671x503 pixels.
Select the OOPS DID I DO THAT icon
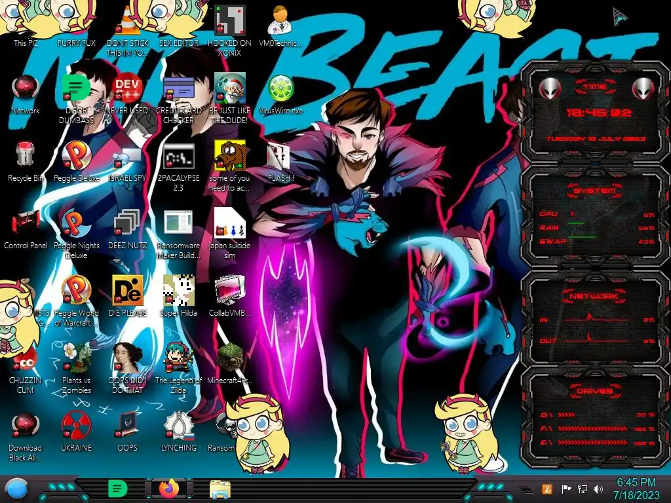(128, 369)
